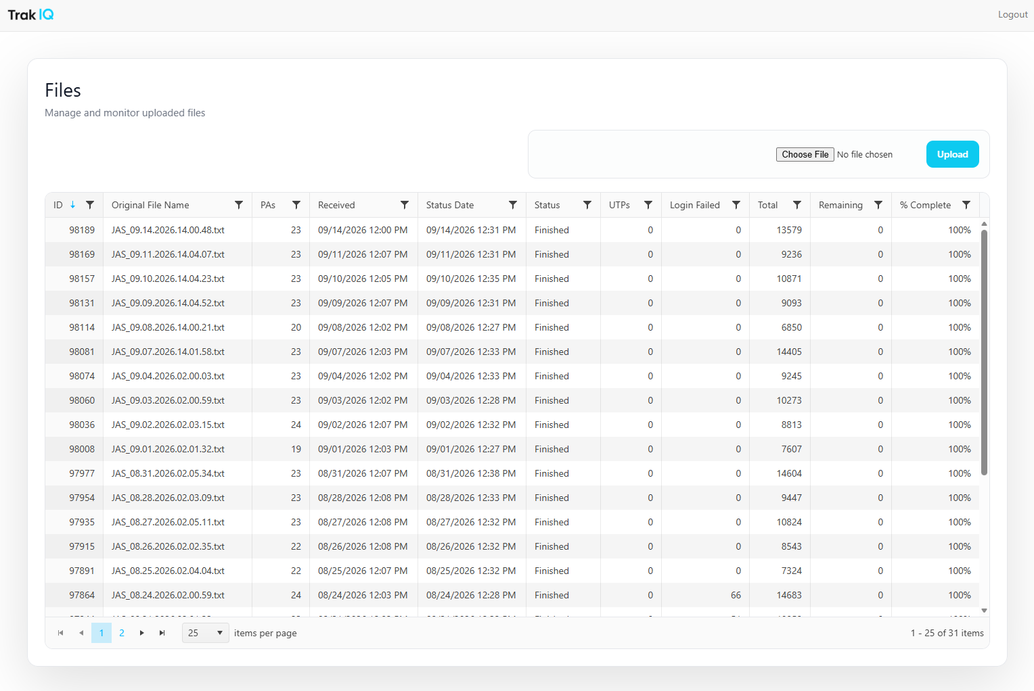Click 100% value in row 98060
This screenshot has width=1034, height=691.
coord(960,400)
